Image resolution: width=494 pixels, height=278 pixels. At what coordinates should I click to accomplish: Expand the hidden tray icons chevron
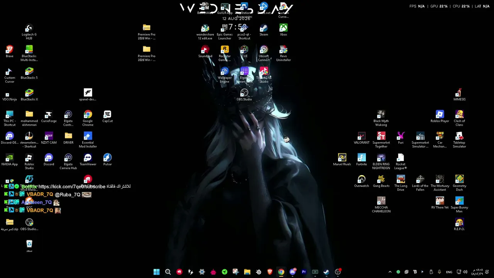tap(390, 272)
